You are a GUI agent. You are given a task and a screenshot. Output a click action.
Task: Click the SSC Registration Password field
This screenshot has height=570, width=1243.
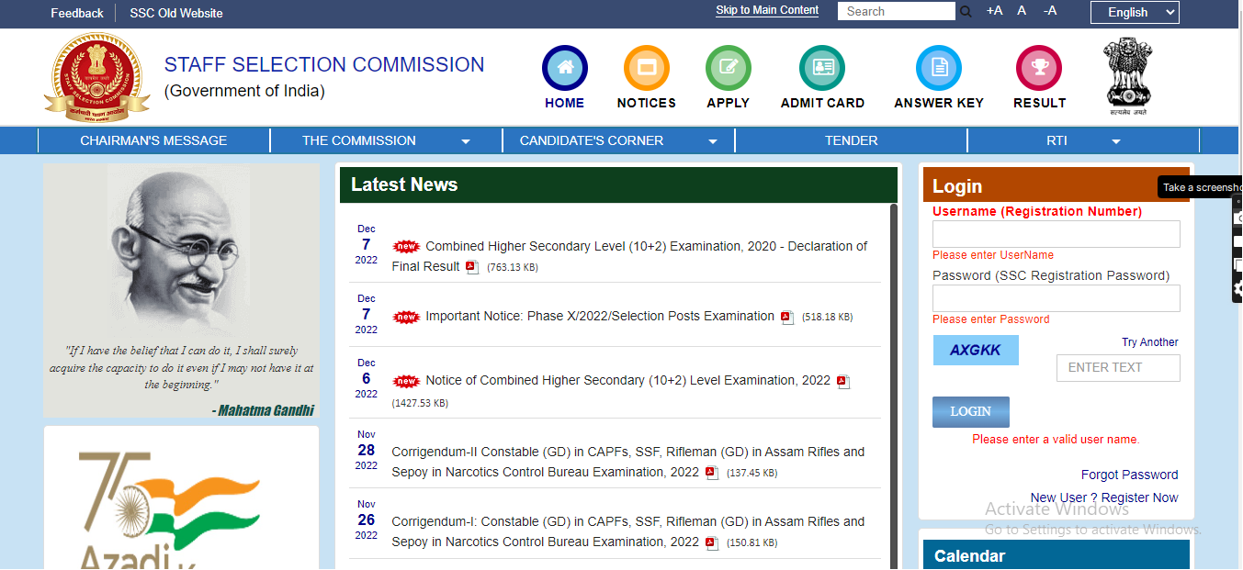(x=1057, y=298)
